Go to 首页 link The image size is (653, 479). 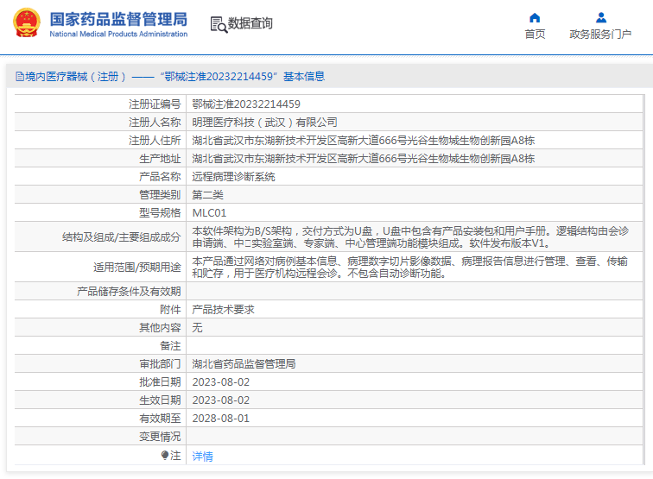click(x=535, y=35)
